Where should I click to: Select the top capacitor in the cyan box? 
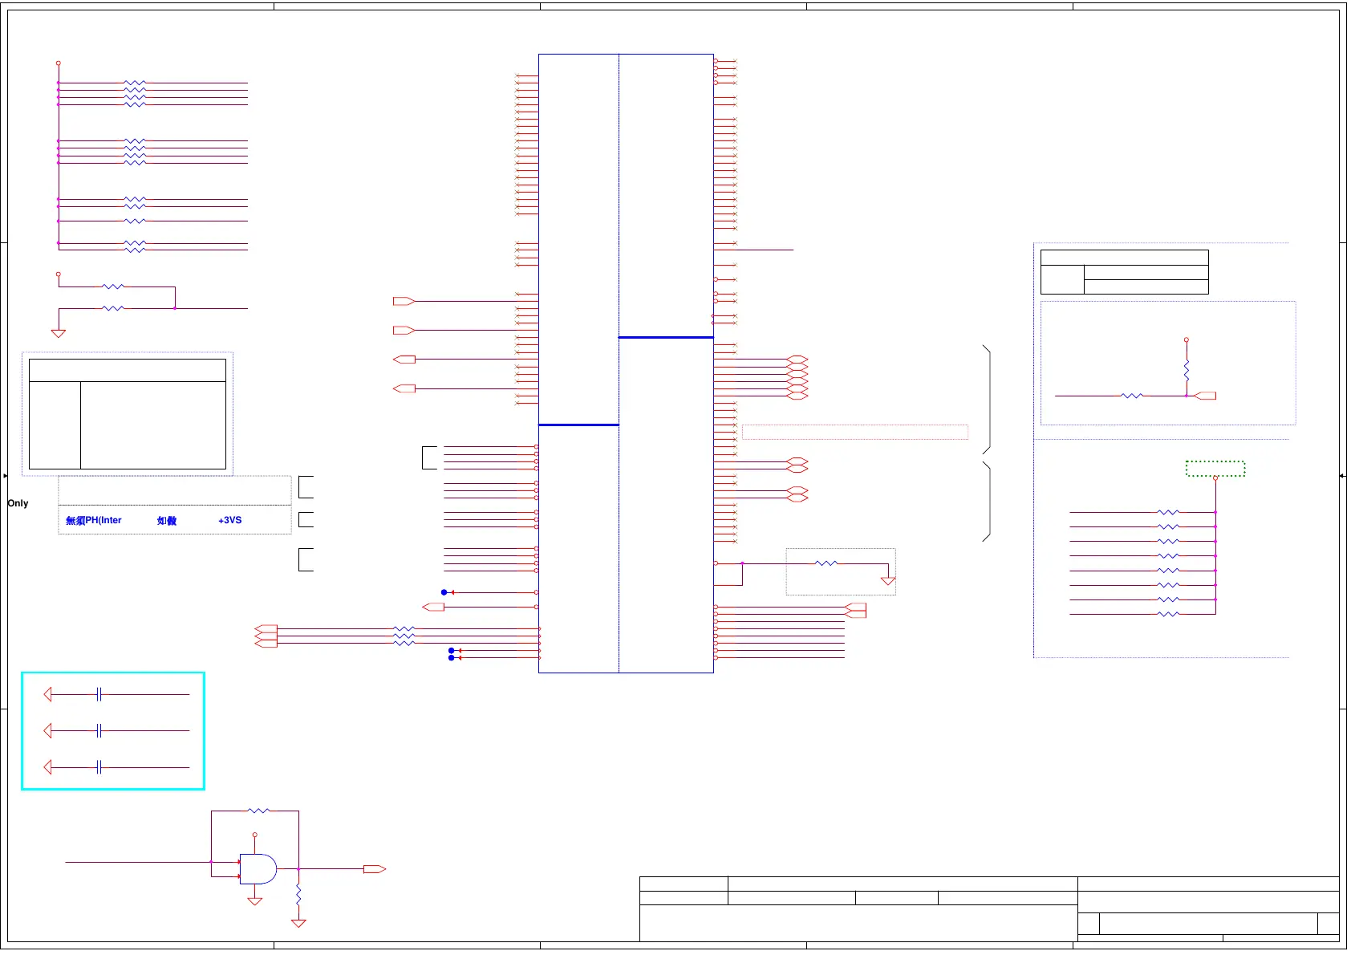(x=99, y=694)
